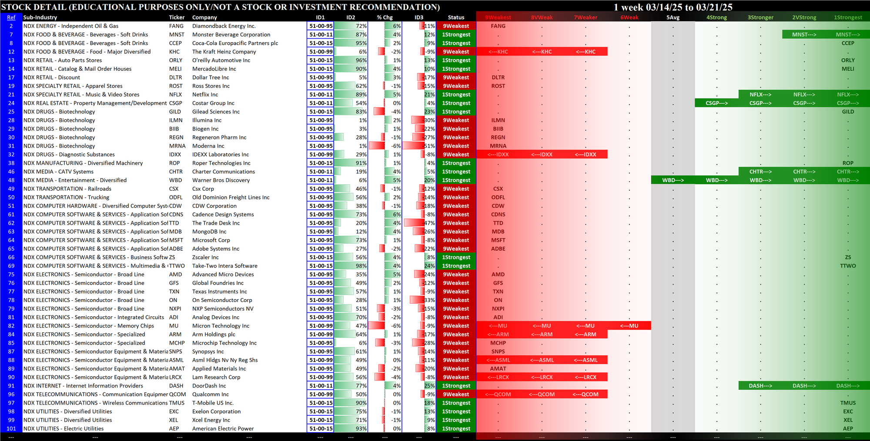Open Ref number 2 link for Diamondback row
This screenshot has width=870, height=441.
pyautogui.click(x=11, y=26)
